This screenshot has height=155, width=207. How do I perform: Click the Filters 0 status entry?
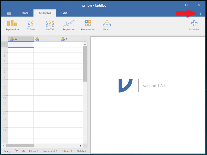click(33, 151)
